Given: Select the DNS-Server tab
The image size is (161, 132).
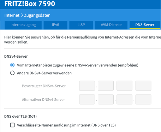Looking at the screenshot, I should (x=145, y=25).
